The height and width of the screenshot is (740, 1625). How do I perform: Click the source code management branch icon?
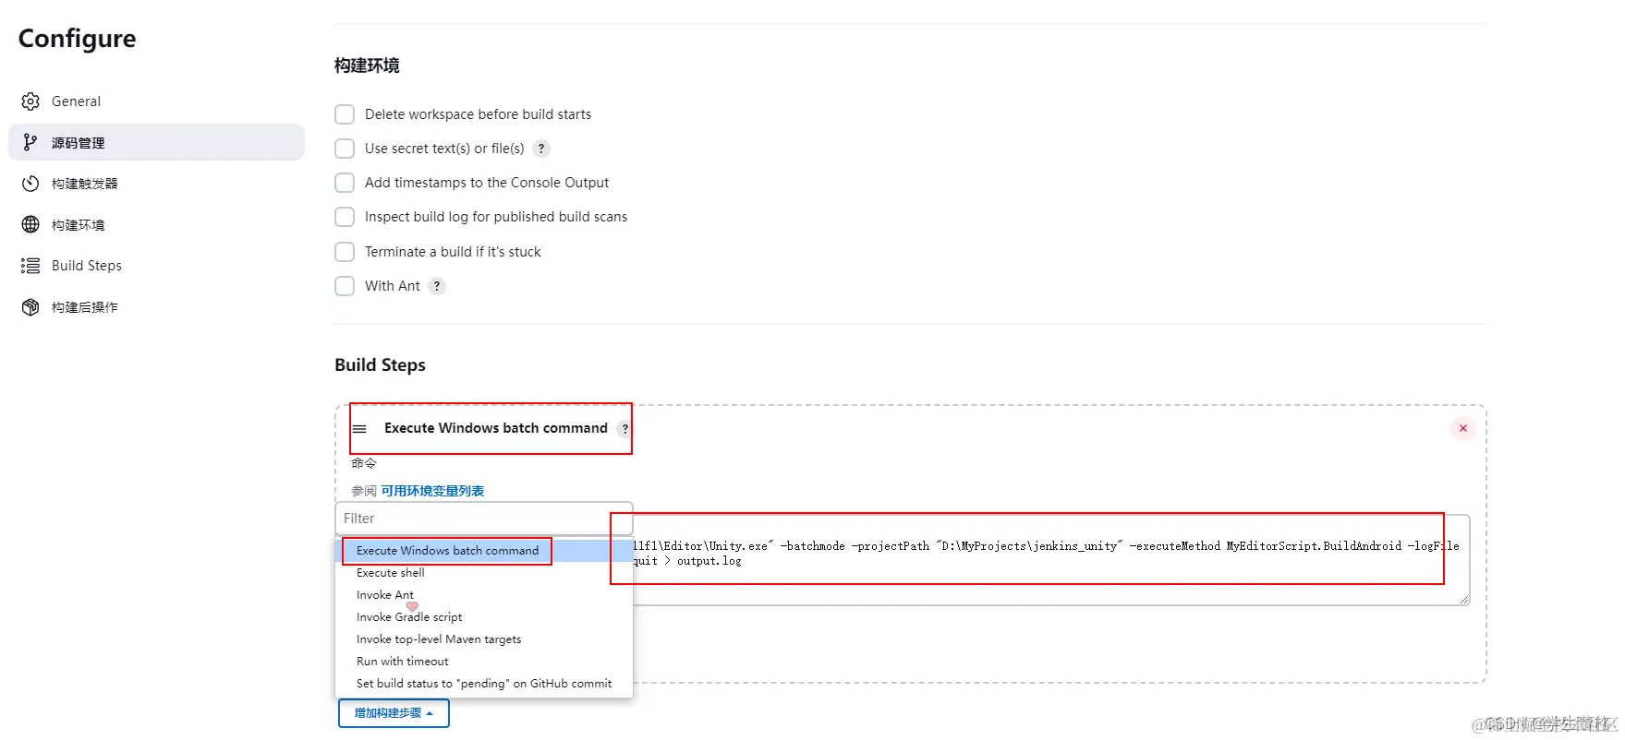(30, 142)
